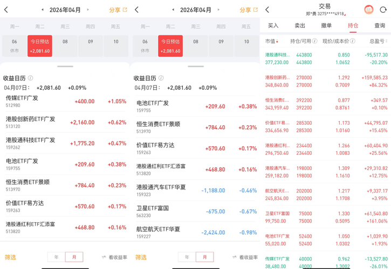Open 港股通汽车 holding with +12.75%
Screen dimensions: 391x269
tap(326, 172)
